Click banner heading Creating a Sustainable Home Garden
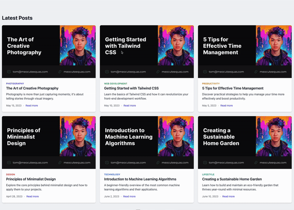Viewport: 294px width, 210px height. 221,137
